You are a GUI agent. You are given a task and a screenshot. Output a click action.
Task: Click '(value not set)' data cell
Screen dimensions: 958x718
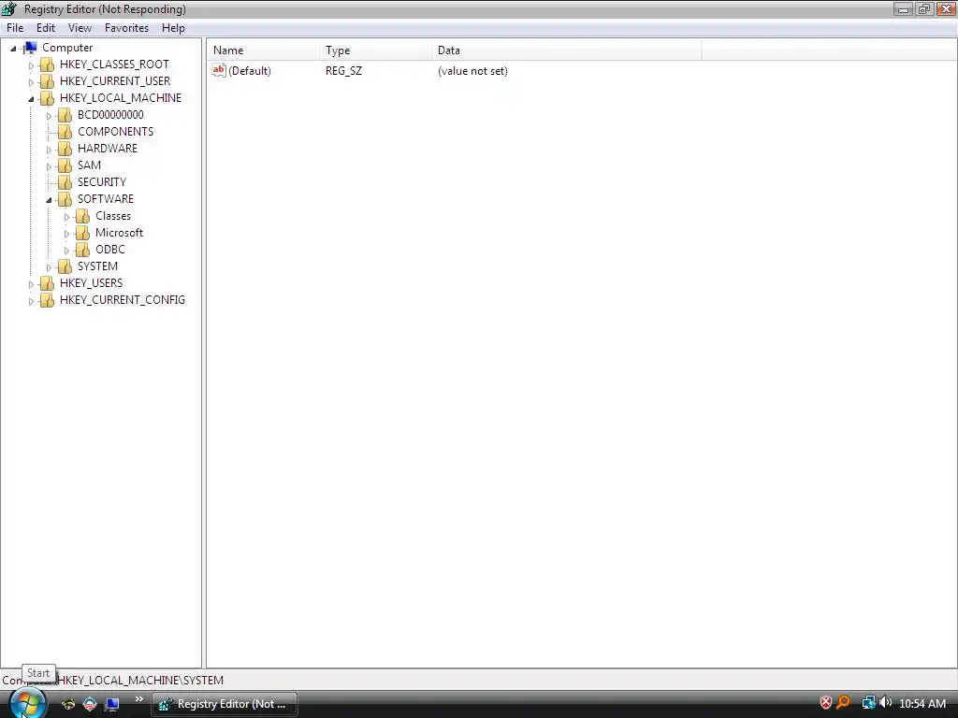point(472,71)
